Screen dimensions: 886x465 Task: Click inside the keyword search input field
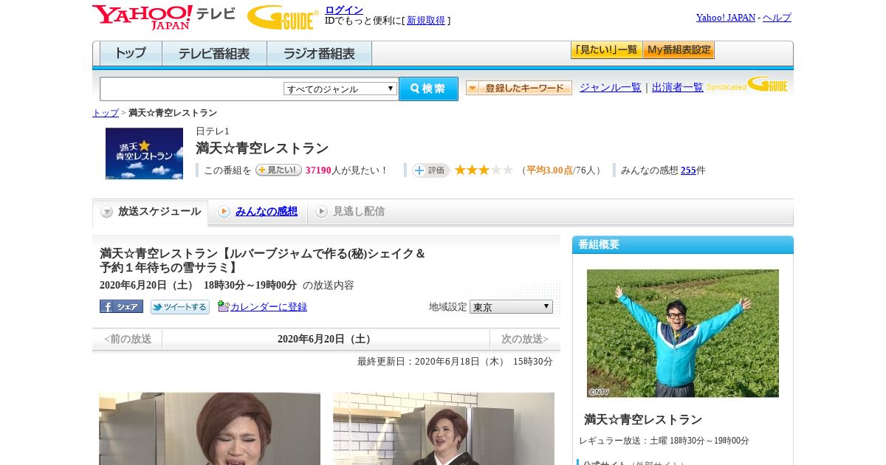point(191,89)
